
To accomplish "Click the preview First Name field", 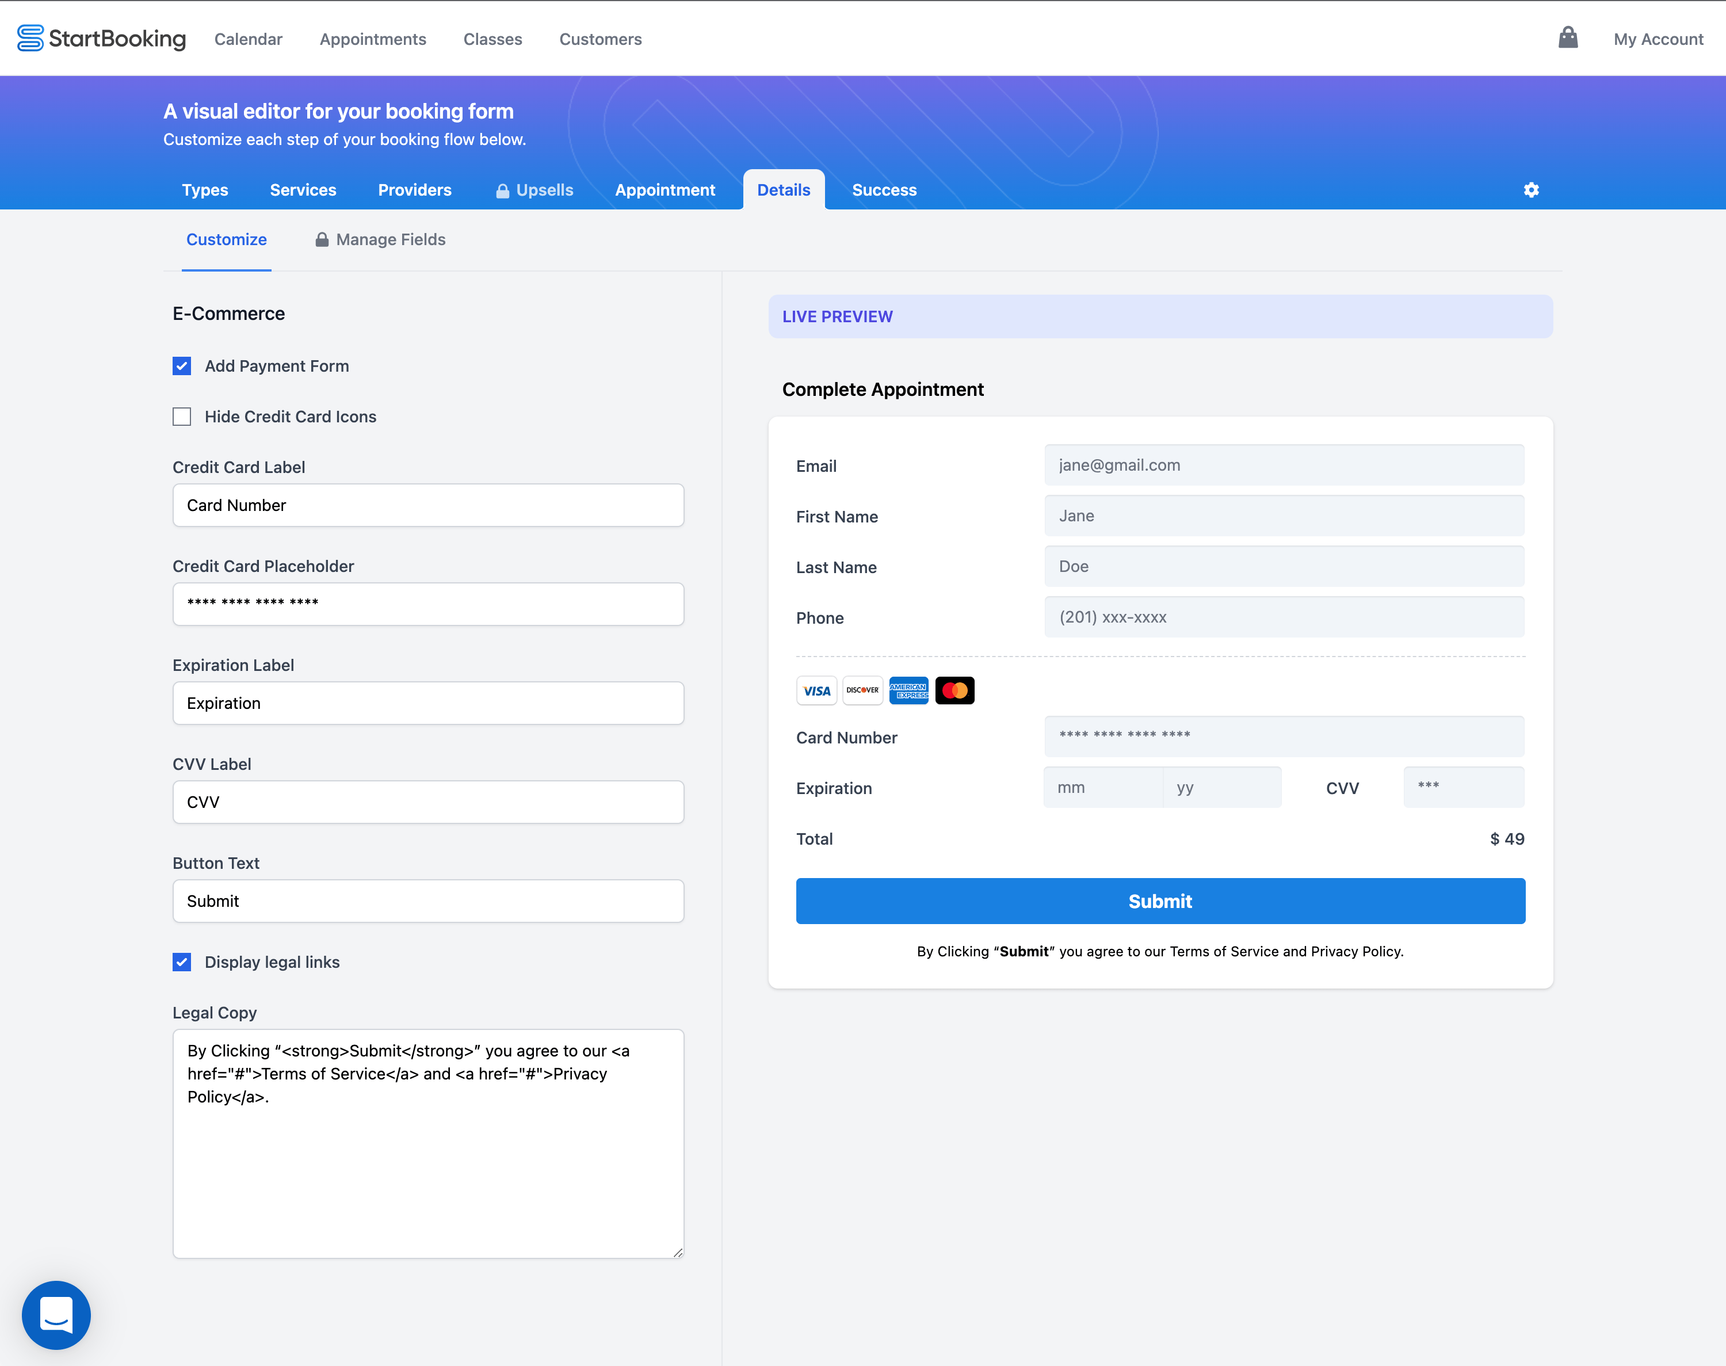I will pos(1284,516).
